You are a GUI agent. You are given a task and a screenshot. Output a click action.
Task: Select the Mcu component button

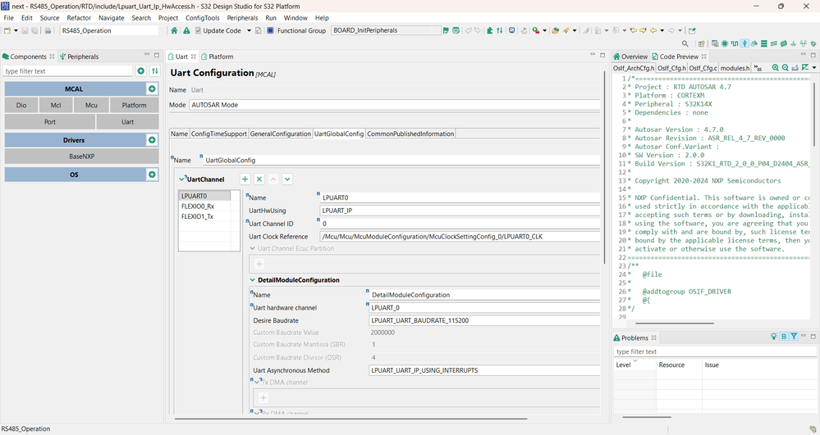pos(91,105)
